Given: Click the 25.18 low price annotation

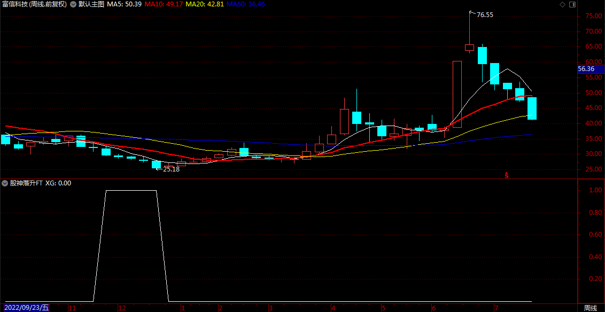Looking at the screenshot, I should pyautogui.click(x=172, y=169).
